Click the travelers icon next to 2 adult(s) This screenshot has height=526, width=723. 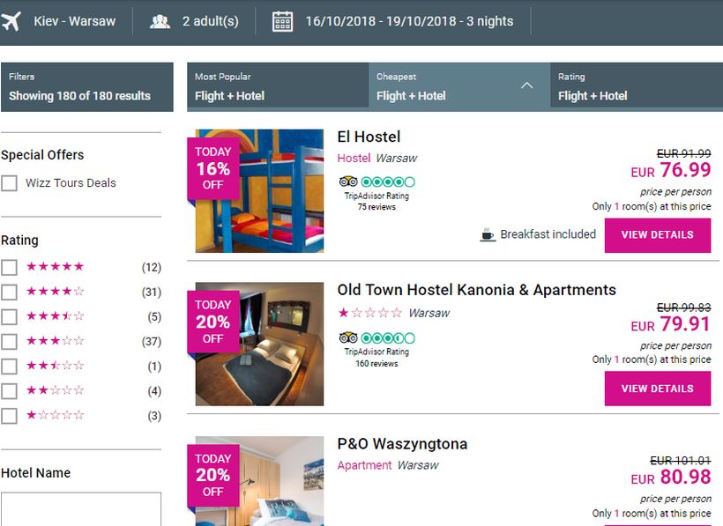[x=160, y=21]
